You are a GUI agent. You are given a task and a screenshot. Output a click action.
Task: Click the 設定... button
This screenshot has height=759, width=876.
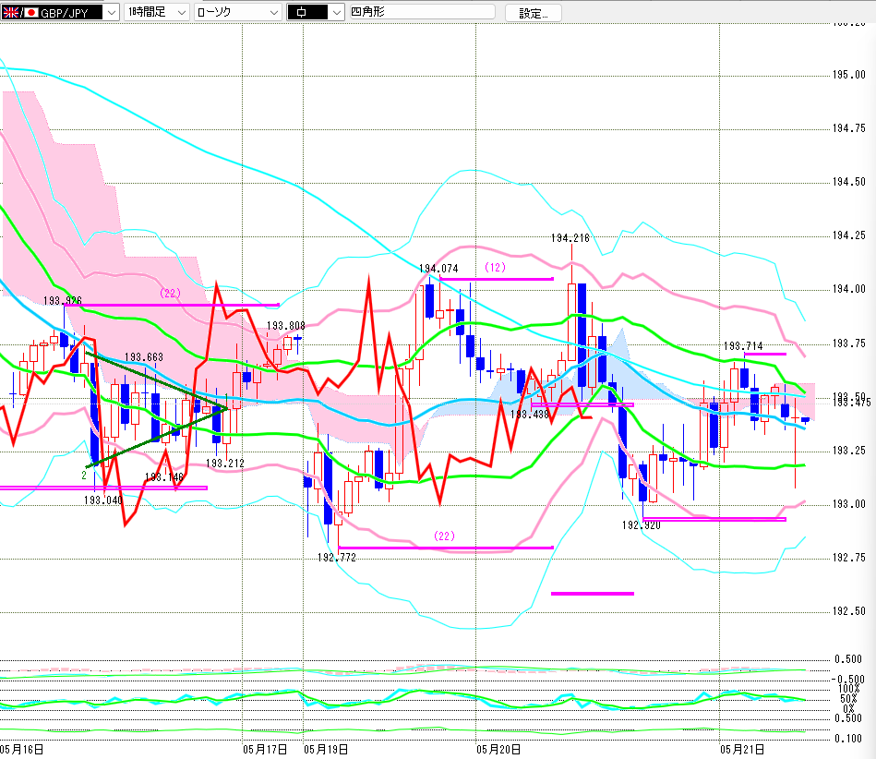tap(534, 13)
